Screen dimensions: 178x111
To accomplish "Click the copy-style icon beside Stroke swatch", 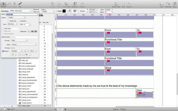I will pos(70,11).
